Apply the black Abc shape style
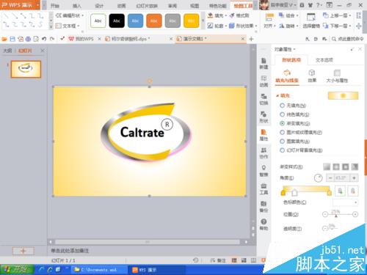Image resolution: width=367 pixels, height=275 pixels. [x=117, y=21]
